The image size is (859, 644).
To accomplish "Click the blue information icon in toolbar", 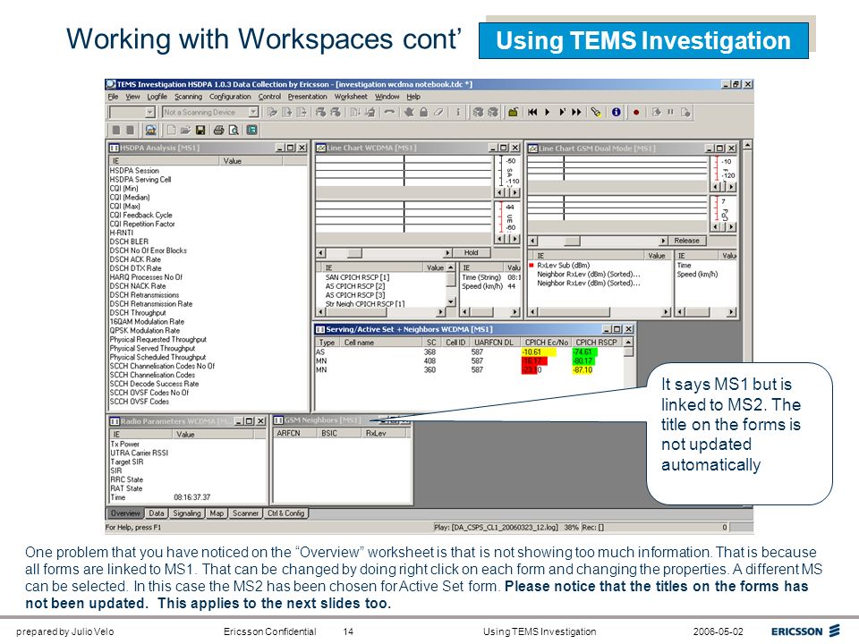I will (617, 113).
